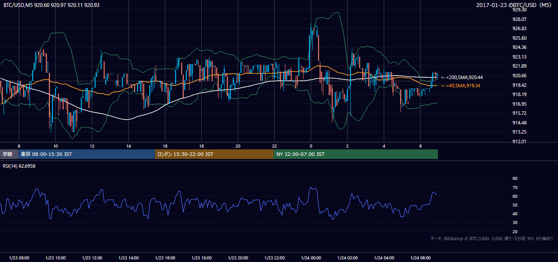
Task: Click the 1/24 04:00 time axis label
Action: [x=384, y=258]
